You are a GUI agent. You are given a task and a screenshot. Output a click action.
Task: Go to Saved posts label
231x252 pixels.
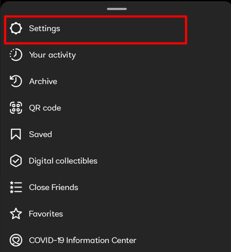[40, 135]
